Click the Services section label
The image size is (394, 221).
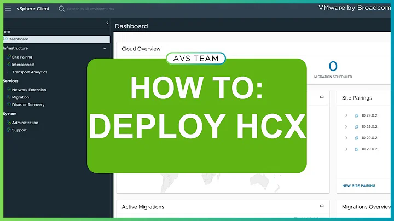point(11,81)
